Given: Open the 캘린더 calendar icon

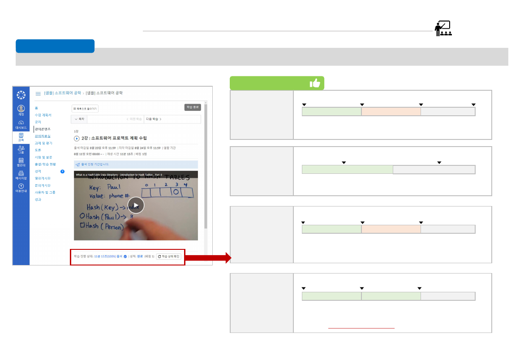Looking at the screenshot, I should [21, 161].
